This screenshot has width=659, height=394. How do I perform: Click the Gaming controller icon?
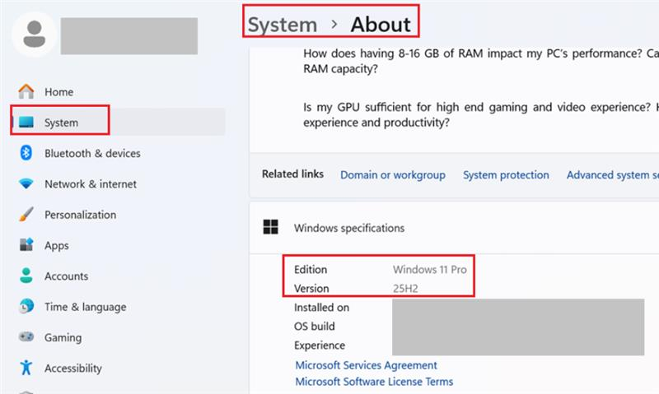pyautogui.click(x=26, y=337)
